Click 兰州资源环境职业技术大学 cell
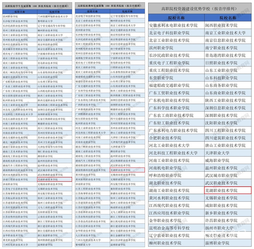Image resolution: width=254 pixels, height=249 pixels. (54, 17)
